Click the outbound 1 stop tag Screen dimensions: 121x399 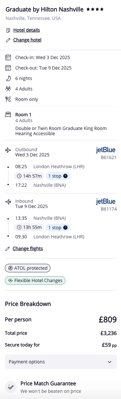58,176
